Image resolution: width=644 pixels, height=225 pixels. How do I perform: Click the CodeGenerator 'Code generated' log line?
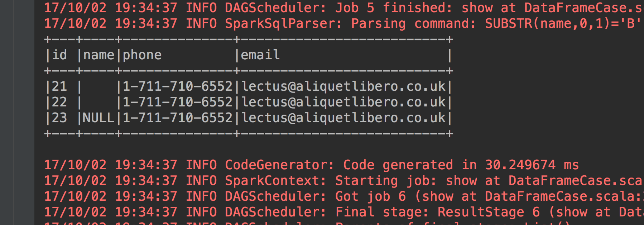[x=311, y=165]
